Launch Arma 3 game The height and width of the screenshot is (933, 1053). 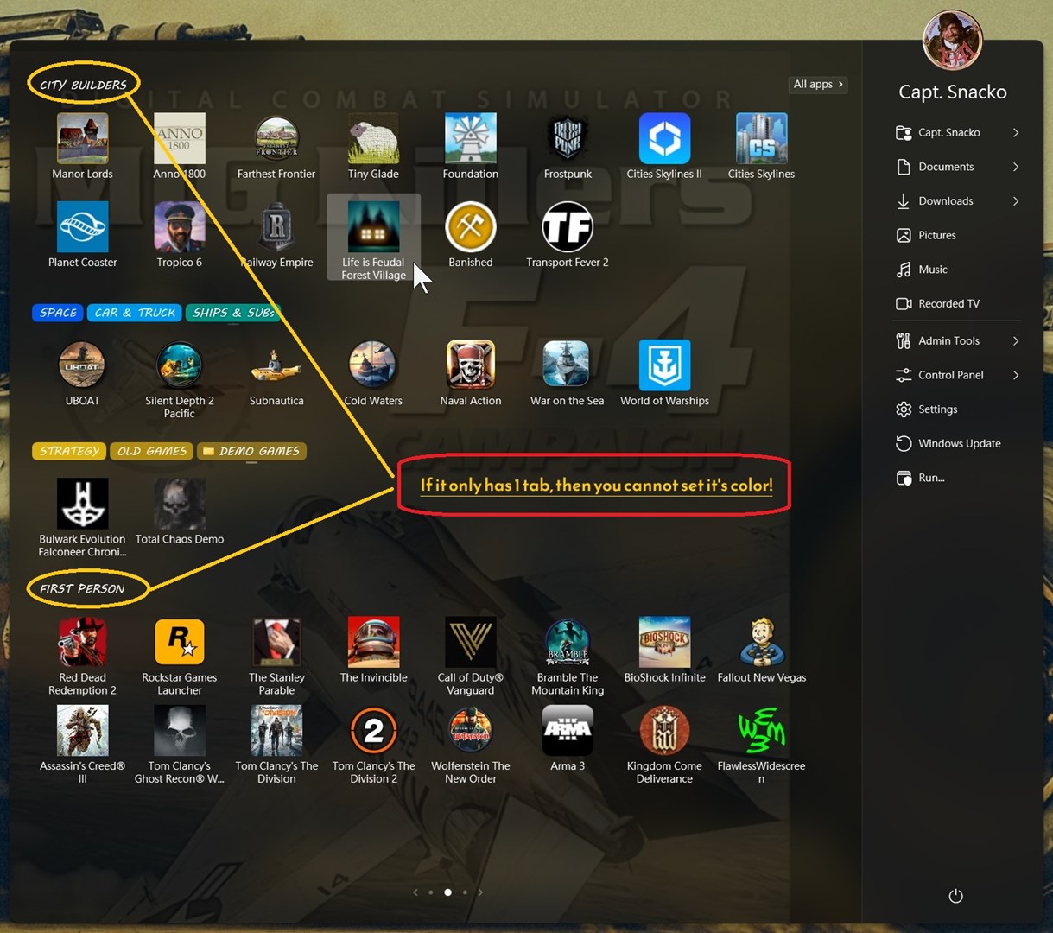(568, 732)
